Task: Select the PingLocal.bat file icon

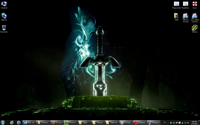Action: click(x=176, y=5)
